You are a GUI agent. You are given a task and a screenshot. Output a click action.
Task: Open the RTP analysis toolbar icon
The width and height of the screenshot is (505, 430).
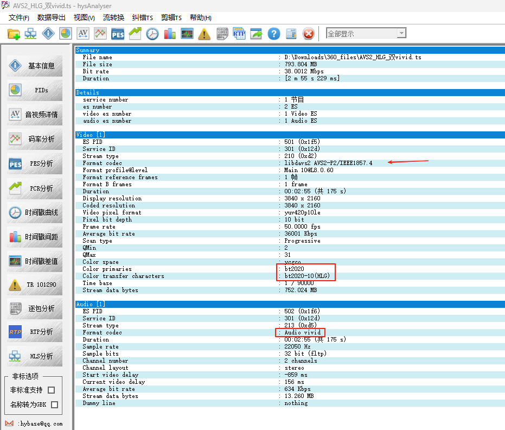pos(239,34)
